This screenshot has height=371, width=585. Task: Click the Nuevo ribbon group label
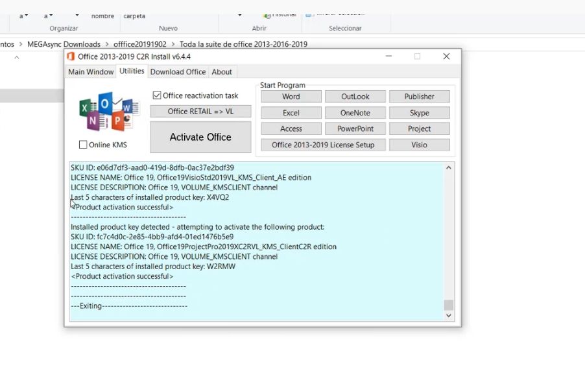(168, 29)
